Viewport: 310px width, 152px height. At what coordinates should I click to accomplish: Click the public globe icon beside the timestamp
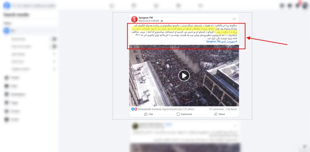tap(162, 21)
